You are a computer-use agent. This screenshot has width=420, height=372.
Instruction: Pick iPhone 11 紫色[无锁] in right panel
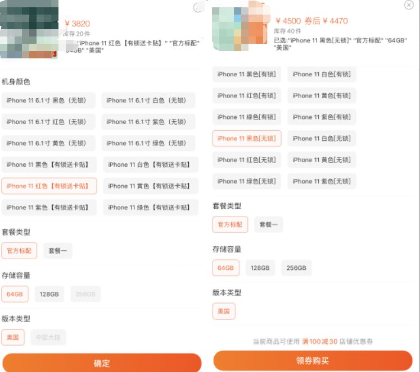(x=322, y=181)
